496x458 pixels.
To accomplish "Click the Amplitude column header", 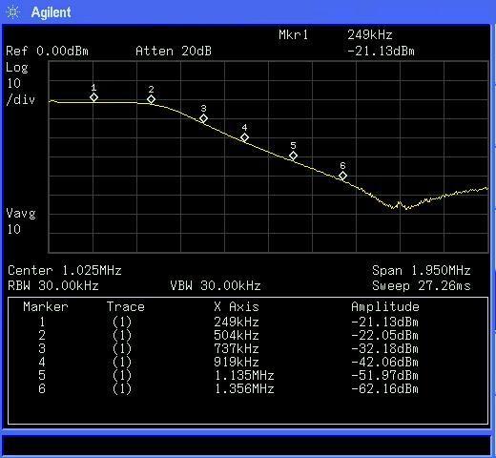I will click(x=385, y=306).
